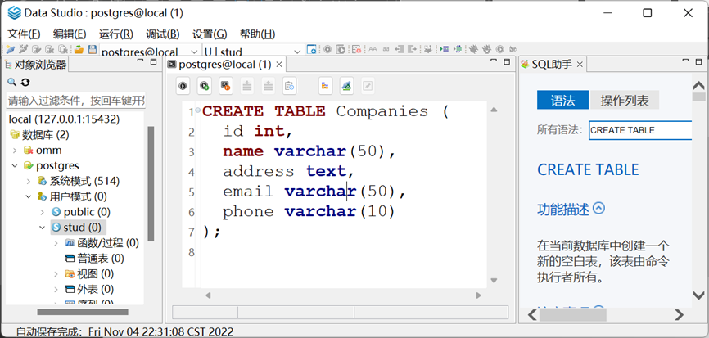Screen dimensions: 709x338
Task: Click the execute statement button in editor
Action: click(x=183, y=85)
